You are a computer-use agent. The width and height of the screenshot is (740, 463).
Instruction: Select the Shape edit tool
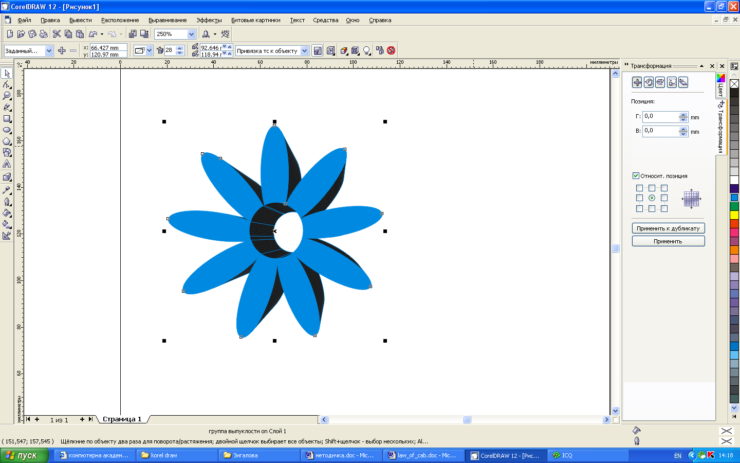click(x=7, y=84)
